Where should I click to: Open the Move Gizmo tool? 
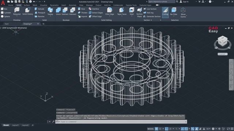[x=183, y=13]
